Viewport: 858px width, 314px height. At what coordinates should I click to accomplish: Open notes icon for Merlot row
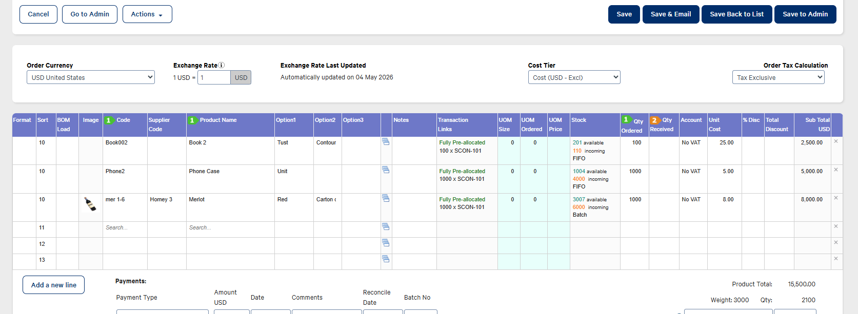point(386,198)
